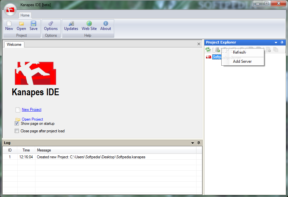The width and height of the screenshot is (288, 197).
Task: Visit the Web Site from ribbon
Action: pos(89,26)
